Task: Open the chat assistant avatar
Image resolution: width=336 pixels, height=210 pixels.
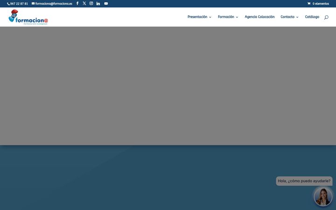Action: (323, 196)
